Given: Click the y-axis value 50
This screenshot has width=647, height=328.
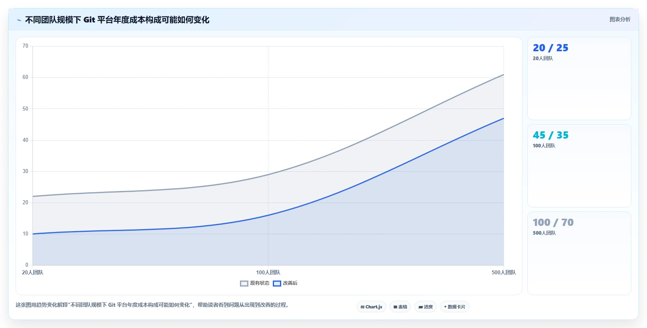Looking at the screenshot, I should tap(25, 109).
